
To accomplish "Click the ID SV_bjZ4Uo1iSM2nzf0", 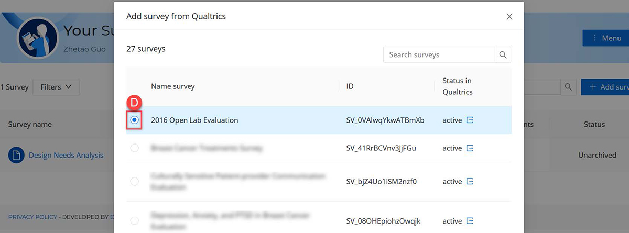I will (x=382, y=182).
